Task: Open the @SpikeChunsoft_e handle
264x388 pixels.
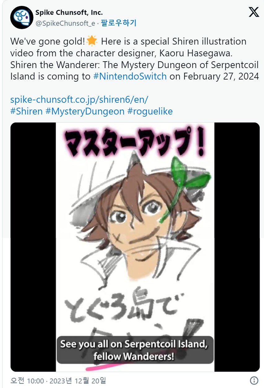Action: pos(65,24)
